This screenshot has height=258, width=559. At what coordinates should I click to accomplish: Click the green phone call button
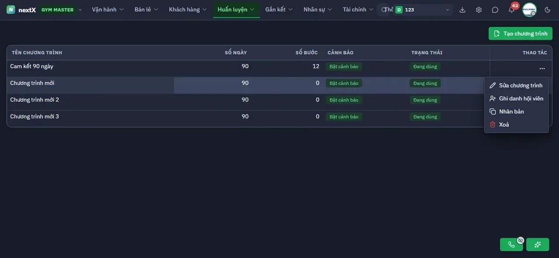[x=511, y=244]
